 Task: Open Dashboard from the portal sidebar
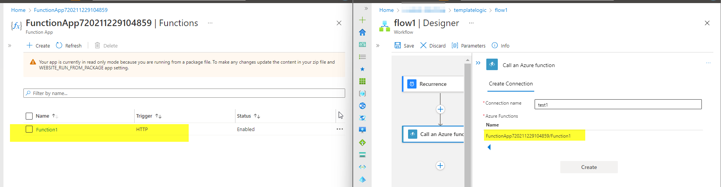click(x=362, y=44)
